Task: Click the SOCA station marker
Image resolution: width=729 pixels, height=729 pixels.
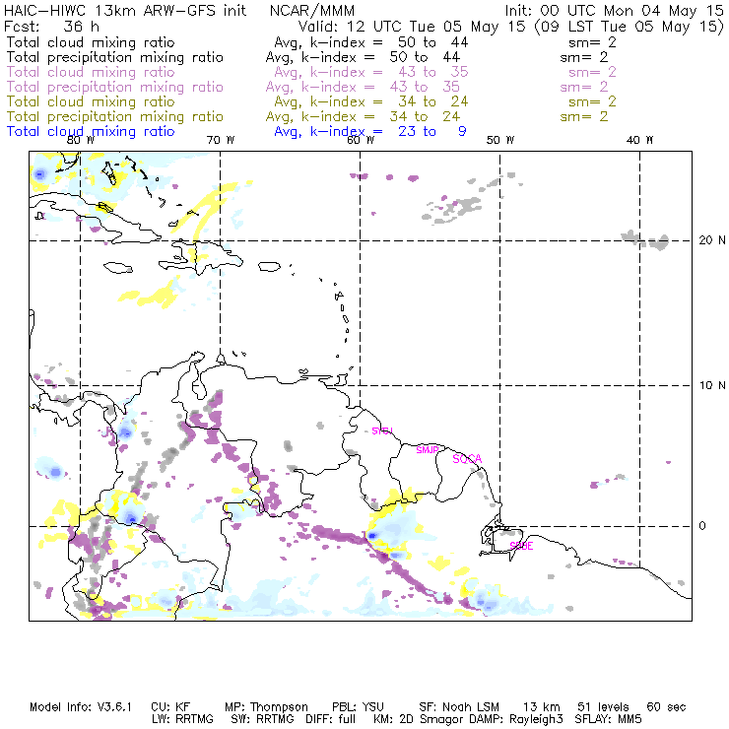Action: click(466, 459)
